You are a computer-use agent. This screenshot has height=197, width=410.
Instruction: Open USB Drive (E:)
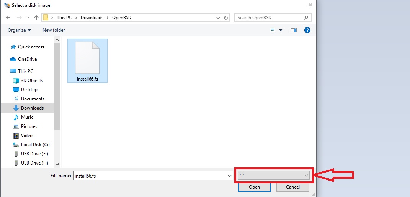[x=34, y=154]
